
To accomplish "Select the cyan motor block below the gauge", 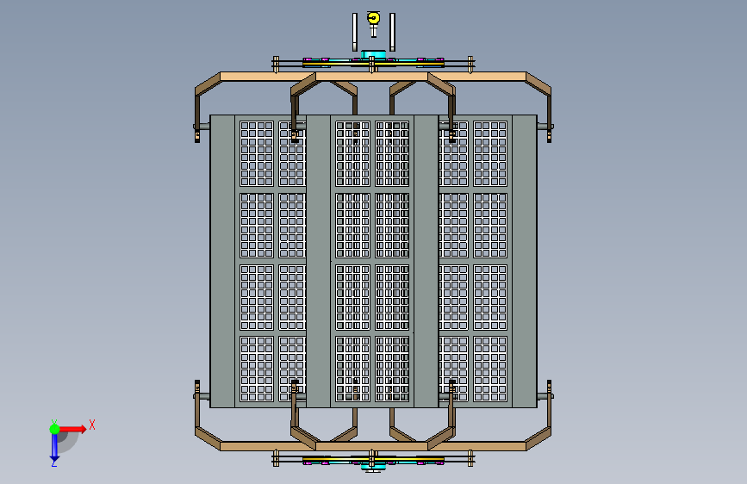I will (x=373, y=54).
